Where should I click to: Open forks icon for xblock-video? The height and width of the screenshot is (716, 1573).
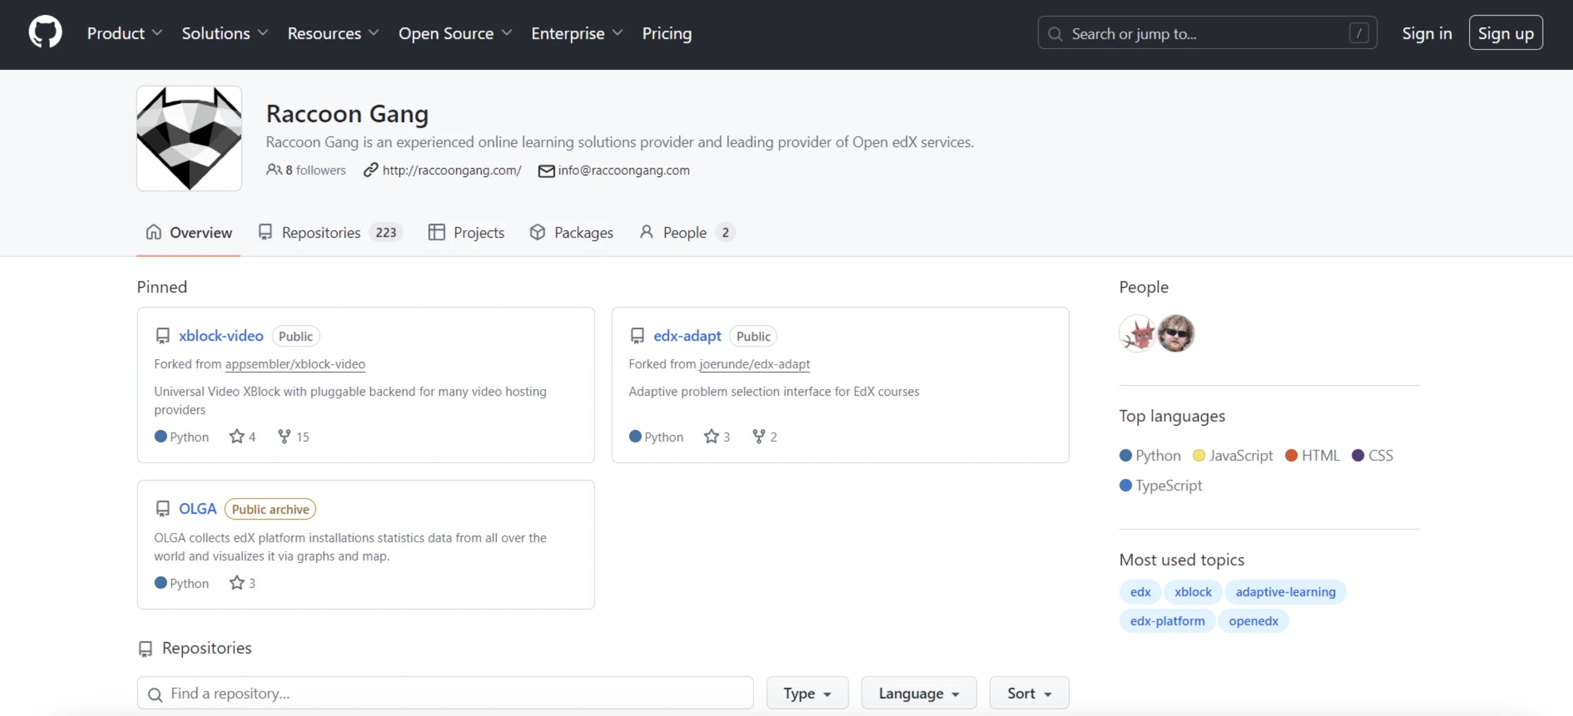[x=284, y=436]
